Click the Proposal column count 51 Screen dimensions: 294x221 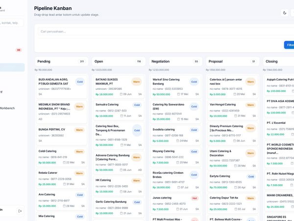(253, 61)
